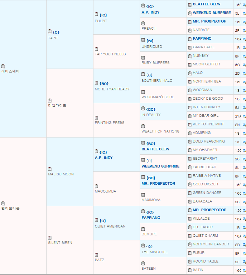Click the clipboard icon above 빌어브더문
The width and height of the screenshot is (246, 275).
(3, 204)
